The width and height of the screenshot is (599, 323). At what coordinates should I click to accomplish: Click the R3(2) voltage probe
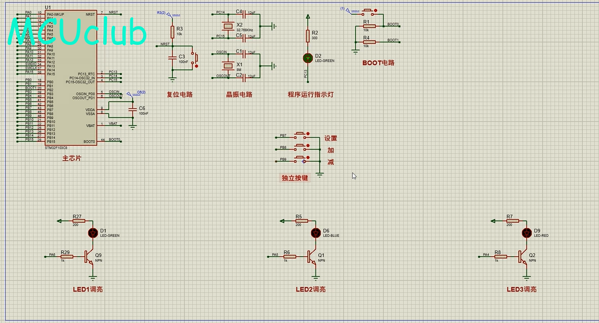(x=168, y=14)
